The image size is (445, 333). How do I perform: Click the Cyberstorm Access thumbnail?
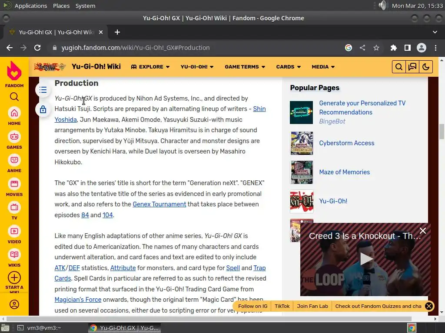pos(302,143)
